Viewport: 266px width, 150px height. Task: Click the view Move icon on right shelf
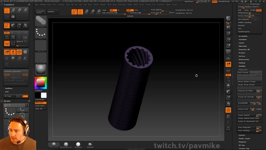click(x=228, y=92)
